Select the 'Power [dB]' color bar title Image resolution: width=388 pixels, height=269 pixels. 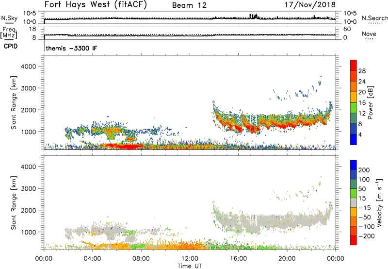[370, 102]
